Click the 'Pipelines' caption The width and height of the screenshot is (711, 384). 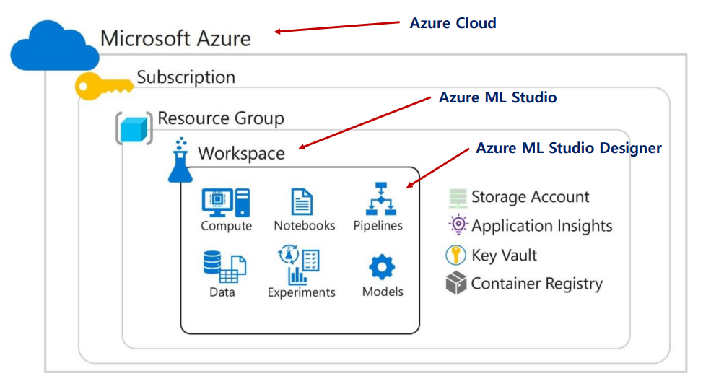pyautogui.click(x=378, y=226)
